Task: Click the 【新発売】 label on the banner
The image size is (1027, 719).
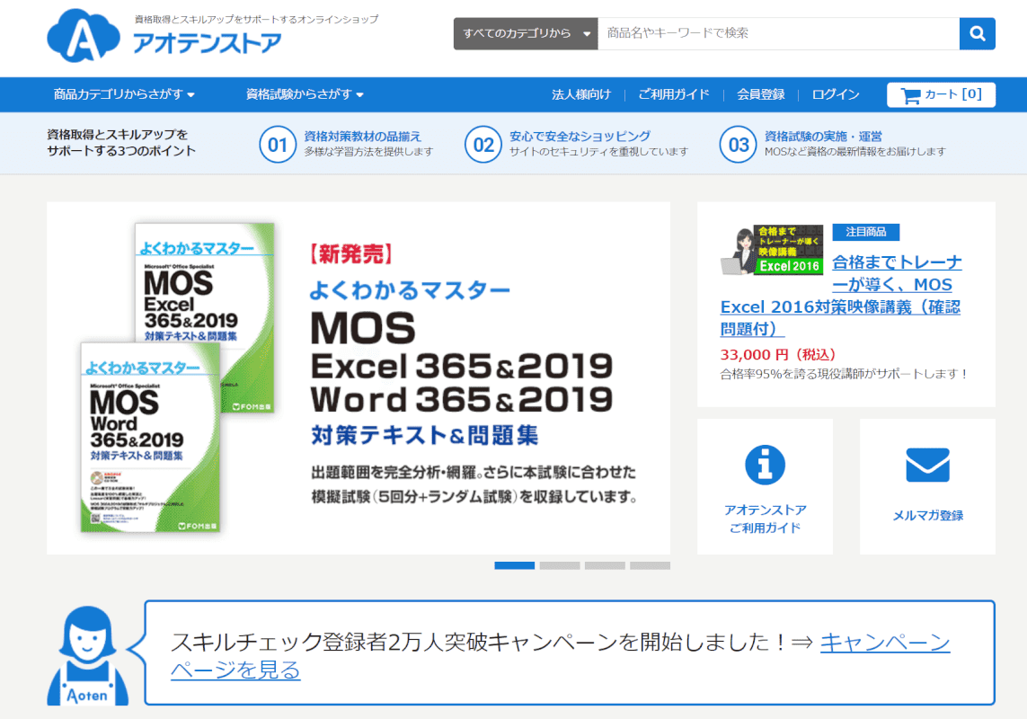Action: pos(351,253)
